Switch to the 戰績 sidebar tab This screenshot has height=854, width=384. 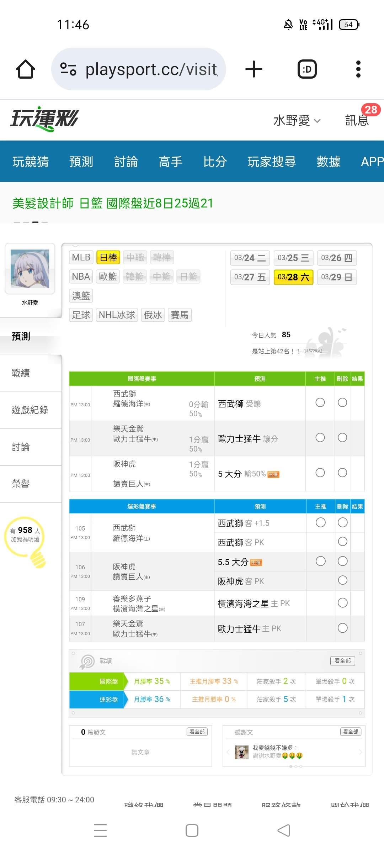(x=21, y=373)
